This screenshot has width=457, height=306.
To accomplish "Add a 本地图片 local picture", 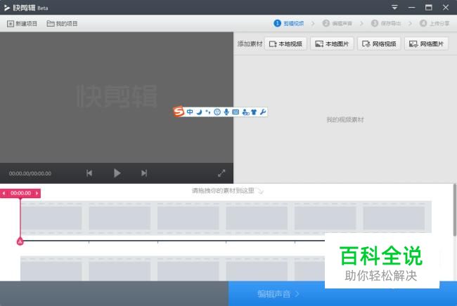I will click(332, 44).
